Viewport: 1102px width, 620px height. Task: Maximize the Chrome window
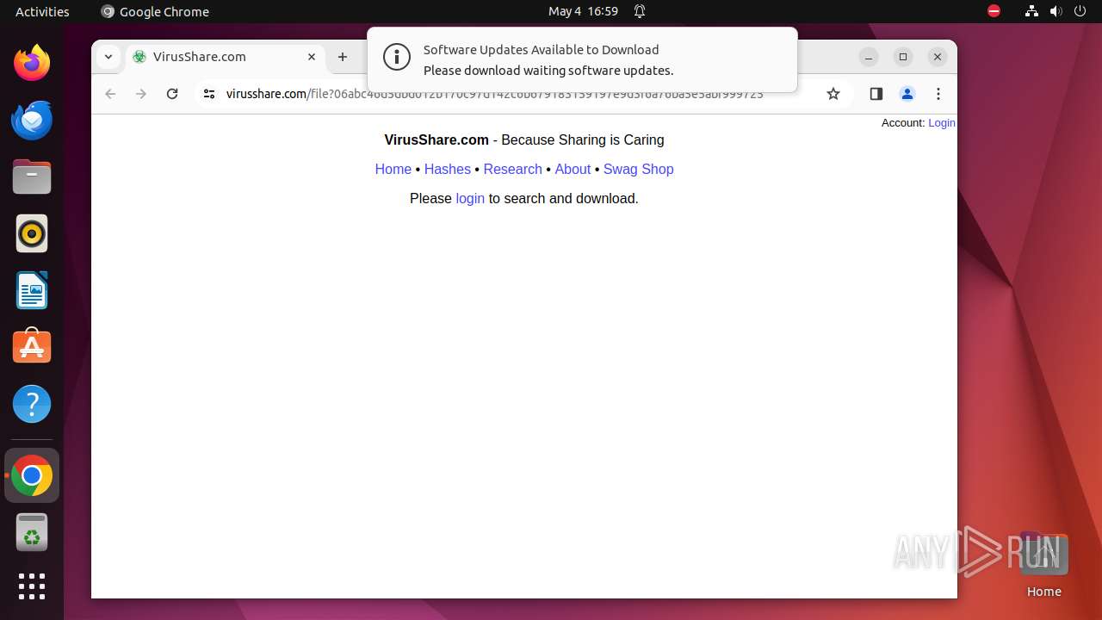(903, 57)
